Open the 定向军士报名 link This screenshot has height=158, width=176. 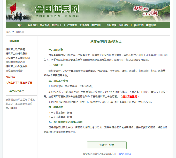[125, 154]
